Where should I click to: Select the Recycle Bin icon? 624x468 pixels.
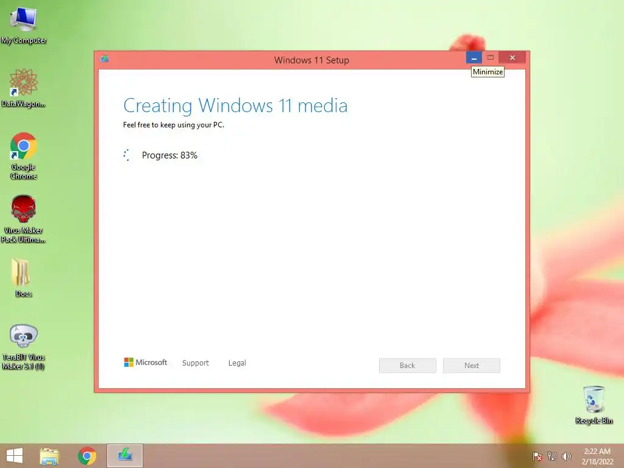point(594,405)
